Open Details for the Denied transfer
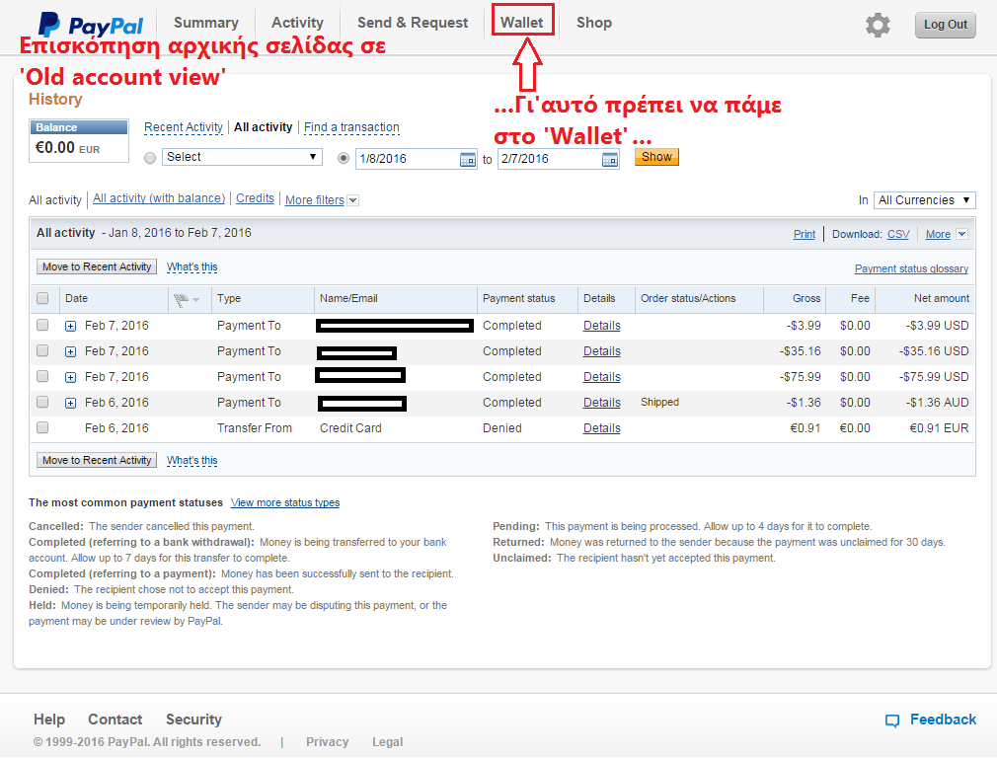The height and width of the screenshot is (759, 997). 601,428
